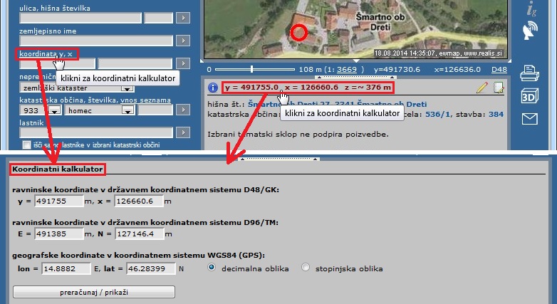This screenshot has height=304, width=557.
Task: Edit the D48/GK x field 126660.6
Action: pyautogui.click(x=139, y=201)
